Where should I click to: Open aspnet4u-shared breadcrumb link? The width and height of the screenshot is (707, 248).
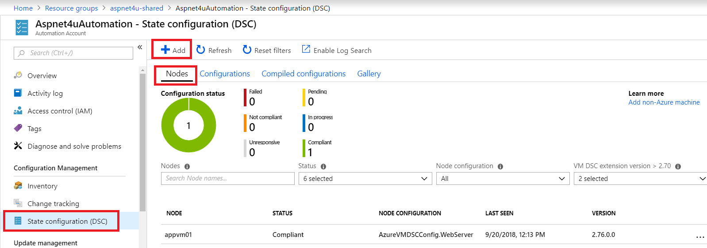point(137,8)
